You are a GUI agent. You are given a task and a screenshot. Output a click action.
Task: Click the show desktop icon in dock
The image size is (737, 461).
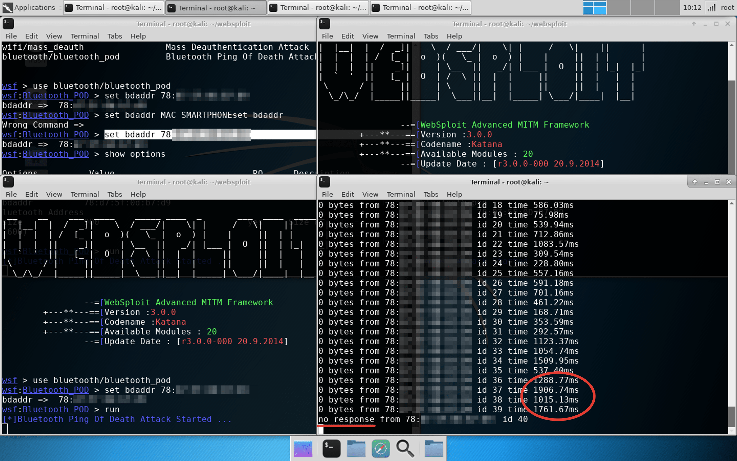click(x=303, y=449)
